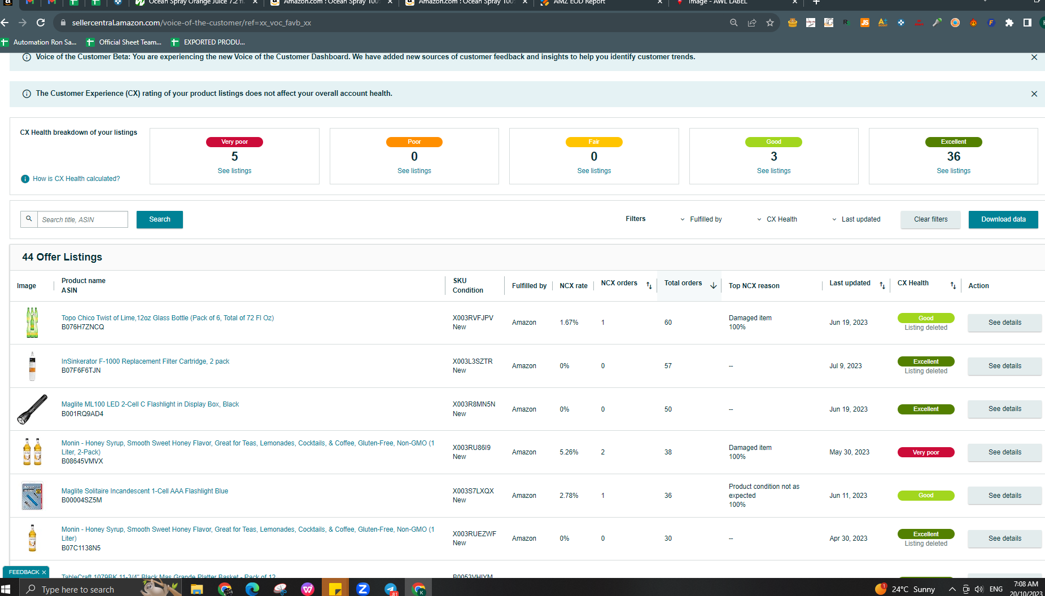Bookmark this page with the star icon
The width and height of the screenshot is (1045, 596).
770,23
